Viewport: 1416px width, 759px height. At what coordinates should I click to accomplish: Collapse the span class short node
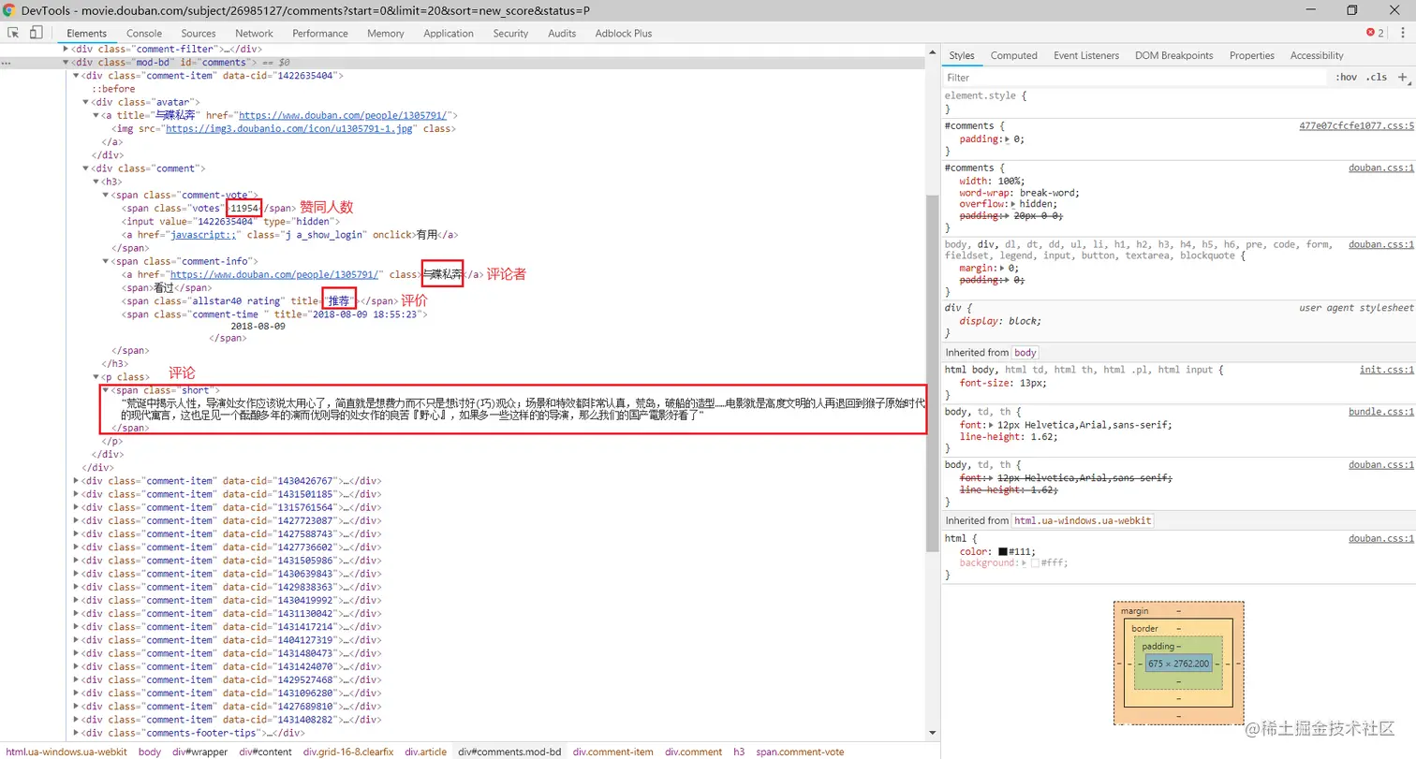pyautogui.click(x=106, y=390)
